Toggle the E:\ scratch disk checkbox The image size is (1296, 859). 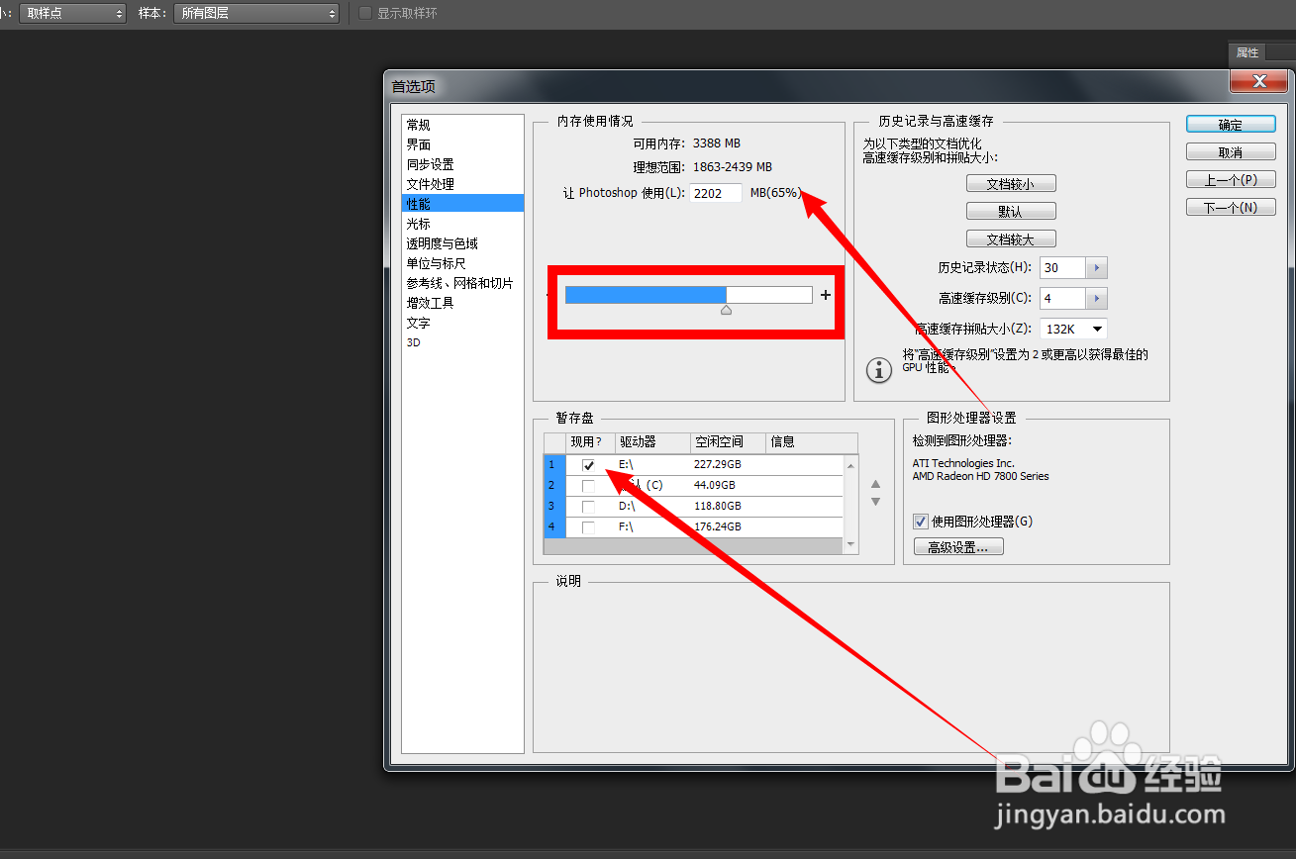point(588,465)
